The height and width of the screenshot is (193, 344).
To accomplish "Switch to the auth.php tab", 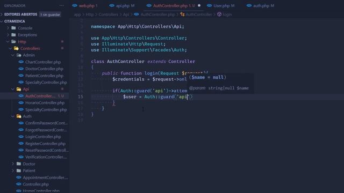I will pyautogui.click(x=260, y=6).
